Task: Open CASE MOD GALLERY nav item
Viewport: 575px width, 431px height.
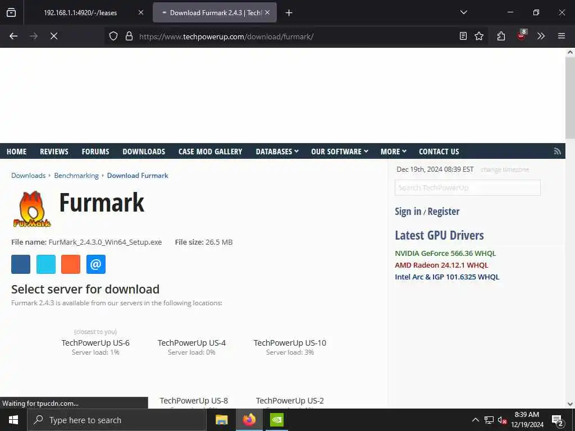Action: 210,152
